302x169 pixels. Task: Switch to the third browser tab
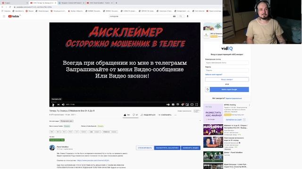coord(71,3)
